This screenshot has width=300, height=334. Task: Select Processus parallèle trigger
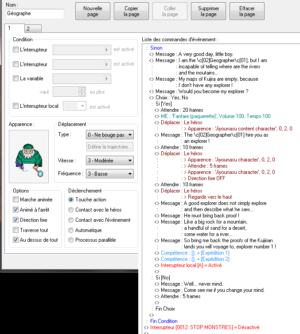pyautogui.click(x=71, y=240)
